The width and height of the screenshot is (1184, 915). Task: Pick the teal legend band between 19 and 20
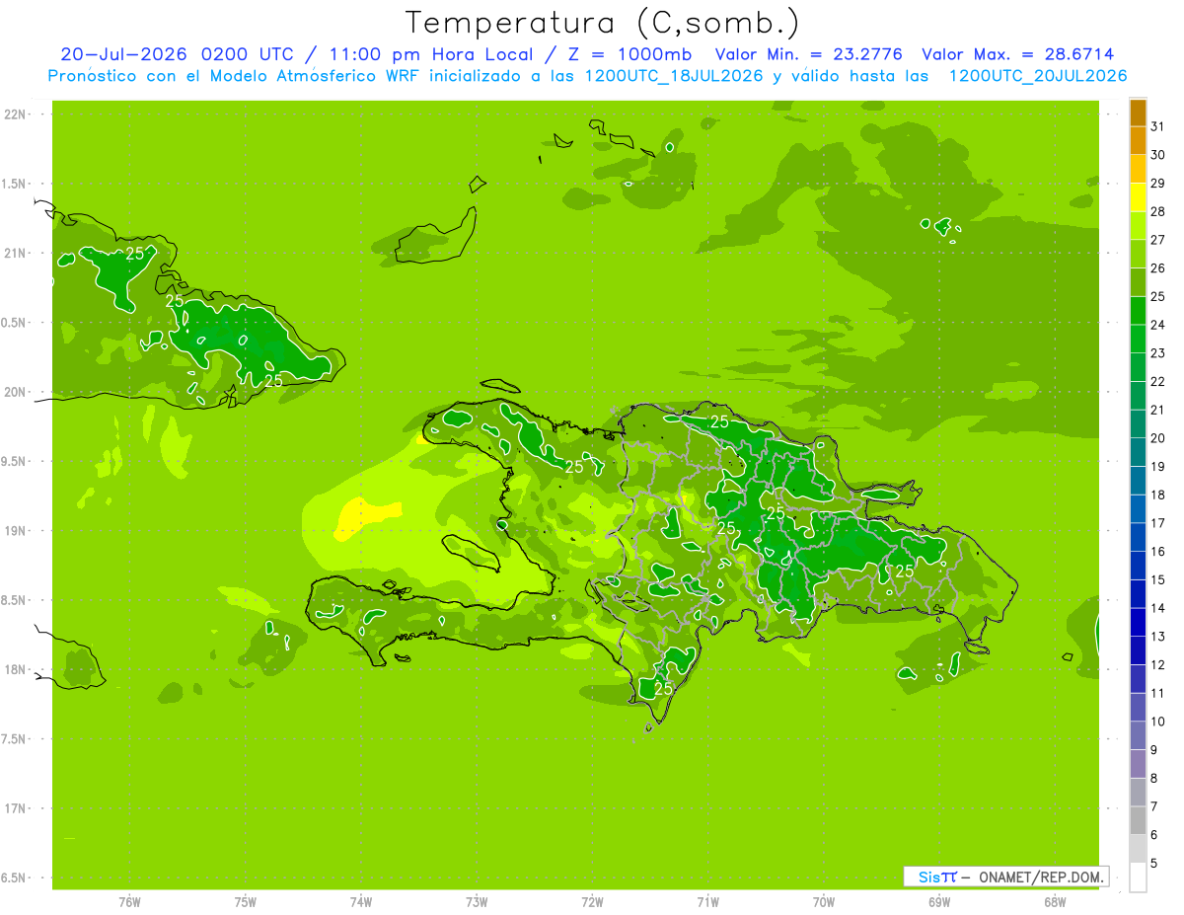1138,452
